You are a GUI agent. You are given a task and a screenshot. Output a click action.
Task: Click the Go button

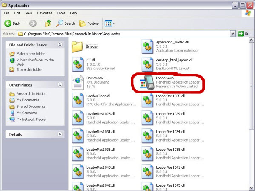coord(244,34)
